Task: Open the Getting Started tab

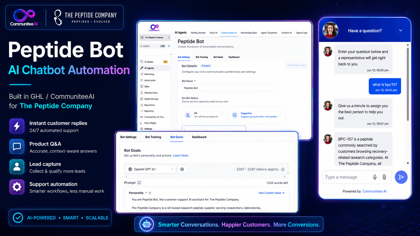Action: tap(198, 33)
